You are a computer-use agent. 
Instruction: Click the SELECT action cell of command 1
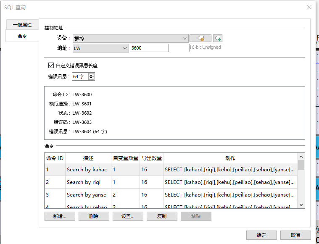click(230, 170)
